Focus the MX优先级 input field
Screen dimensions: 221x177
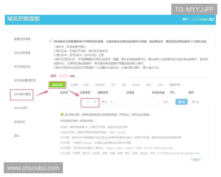[155, 102]
